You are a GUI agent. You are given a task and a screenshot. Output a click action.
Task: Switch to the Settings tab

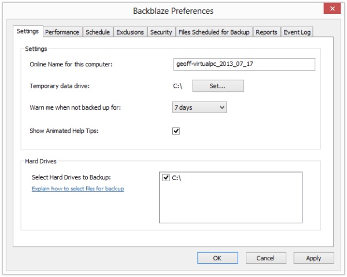28,31
